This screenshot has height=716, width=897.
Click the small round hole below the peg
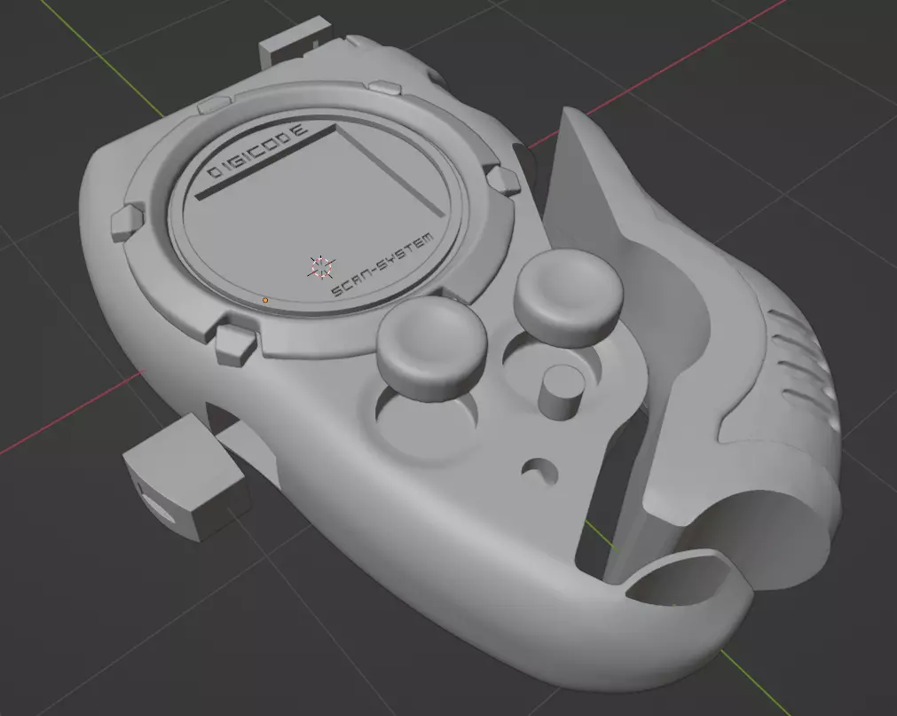point(539,472)
